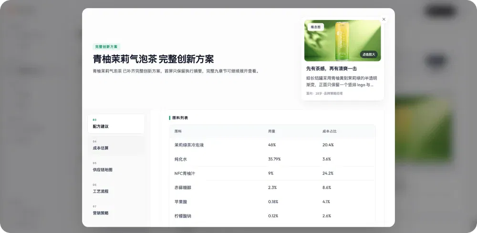Click the 2.6% cost share value
Viewport: 477px width, 233px height.
coord(327,216)
